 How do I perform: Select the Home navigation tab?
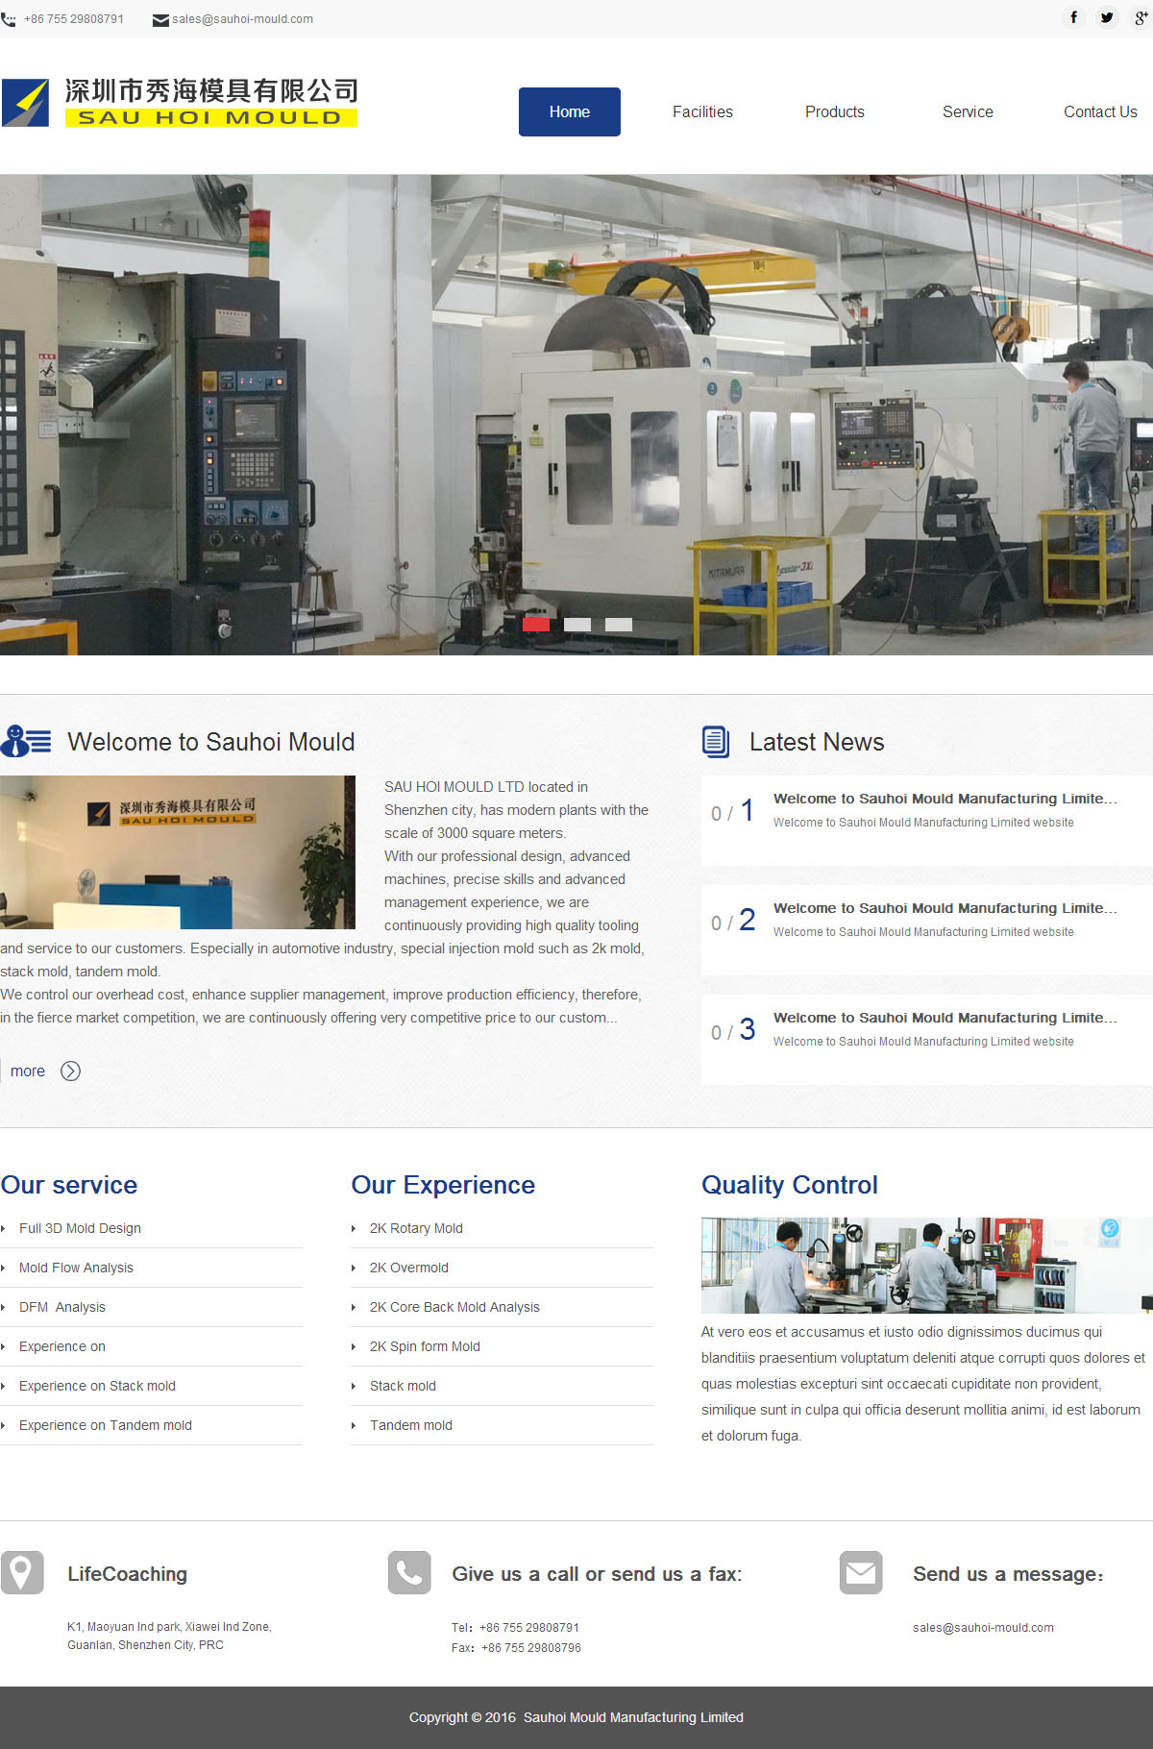[570, 111]
